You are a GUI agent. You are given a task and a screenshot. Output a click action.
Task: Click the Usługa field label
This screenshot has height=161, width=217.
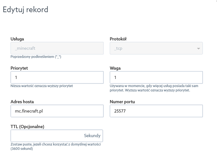coord(17,39)
